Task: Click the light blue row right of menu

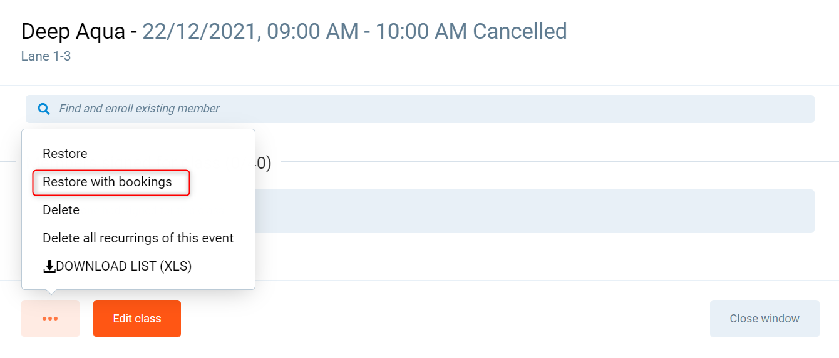Action: (x=532, y=211)
